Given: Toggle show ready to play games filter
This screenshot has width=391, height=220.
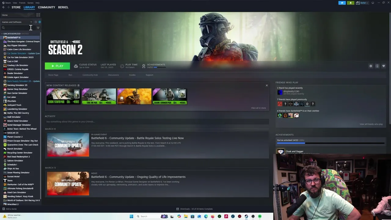Looking at the screenshot, I should 39,22.
